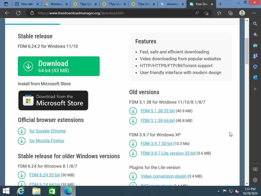Open the taskbar clock and date
Viewport: 261px width, 196px height.
pos(250,191)
